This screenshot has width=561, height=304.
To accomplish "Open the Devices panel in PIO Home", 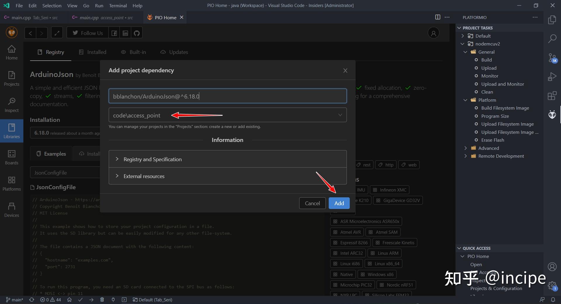I will pyautogui.click(x=11, y=209).
